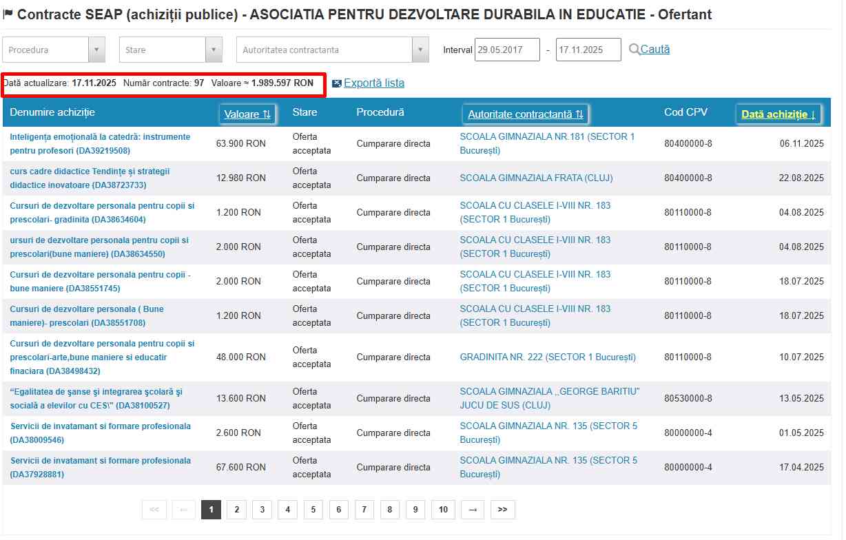This screenshot has width=846, height=540.
Task: Open contract DA39219508 Inteligența emoțională
Action: [x=100, y=143]
